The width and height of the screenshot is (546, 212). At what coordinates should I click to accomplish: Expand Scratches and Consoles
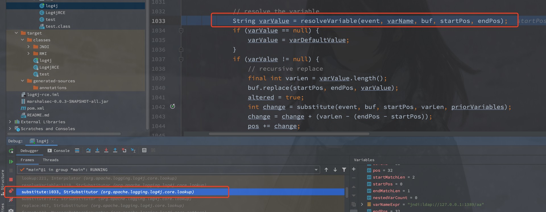coord(10,129)
